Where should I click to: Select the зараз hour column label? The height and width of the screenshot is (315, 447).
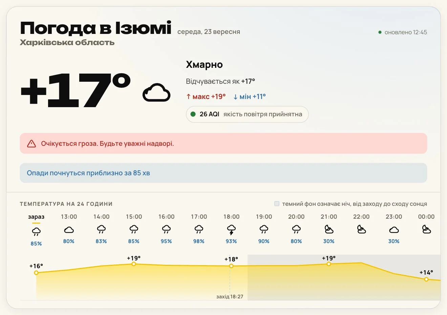(x=36, y=217)
